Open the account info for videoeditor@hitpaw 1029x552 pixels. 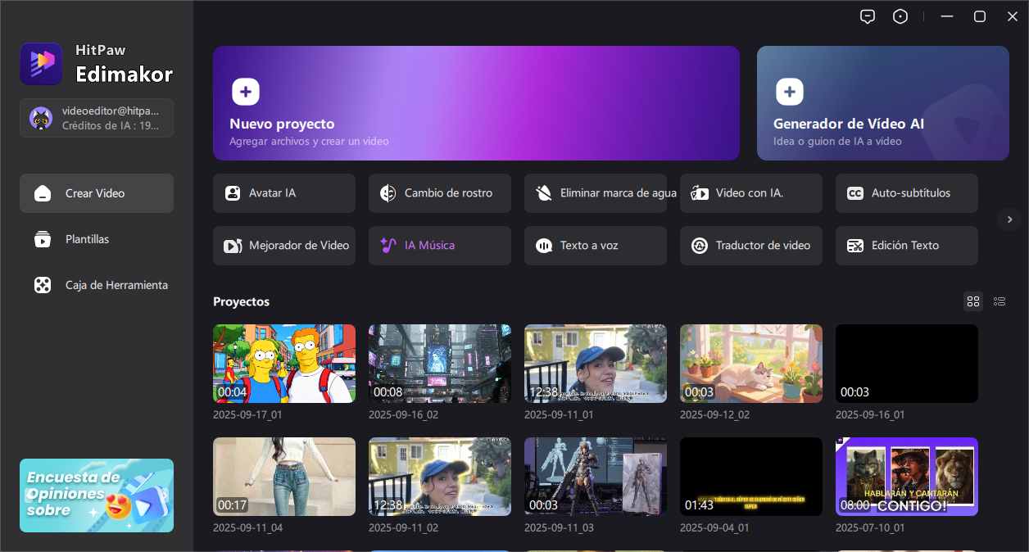click(x=97, y=118)
